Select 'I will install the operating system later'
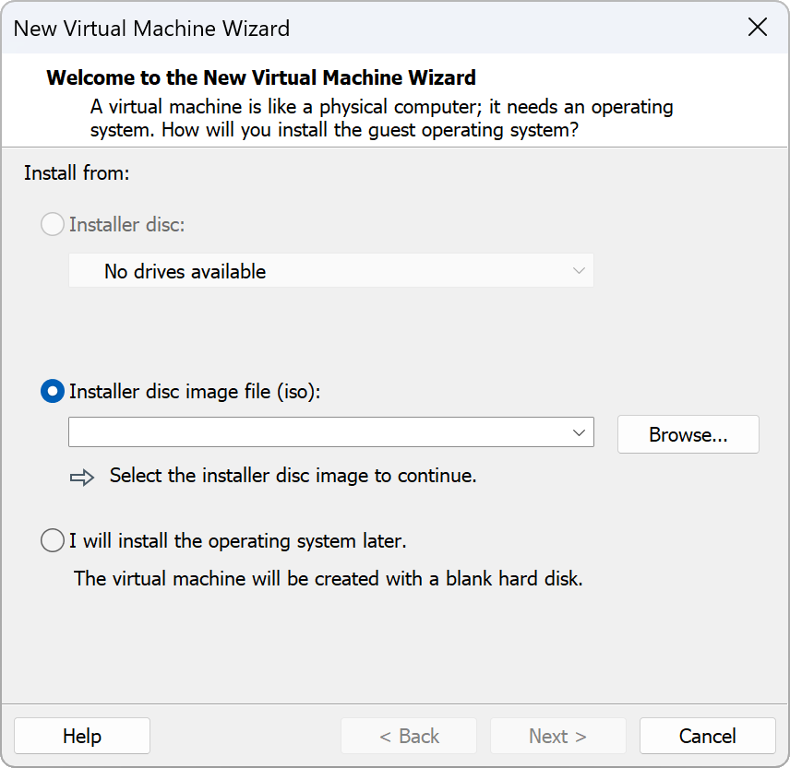The height and width of the screenshot is (768, 790). (53, 540)
